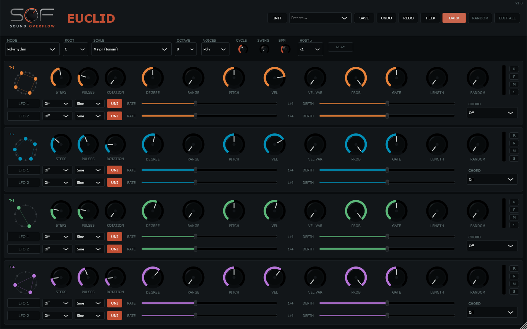Select the T-3 LFO 2 tab
This screenshot has width=527, height=329.
point(24,249)
